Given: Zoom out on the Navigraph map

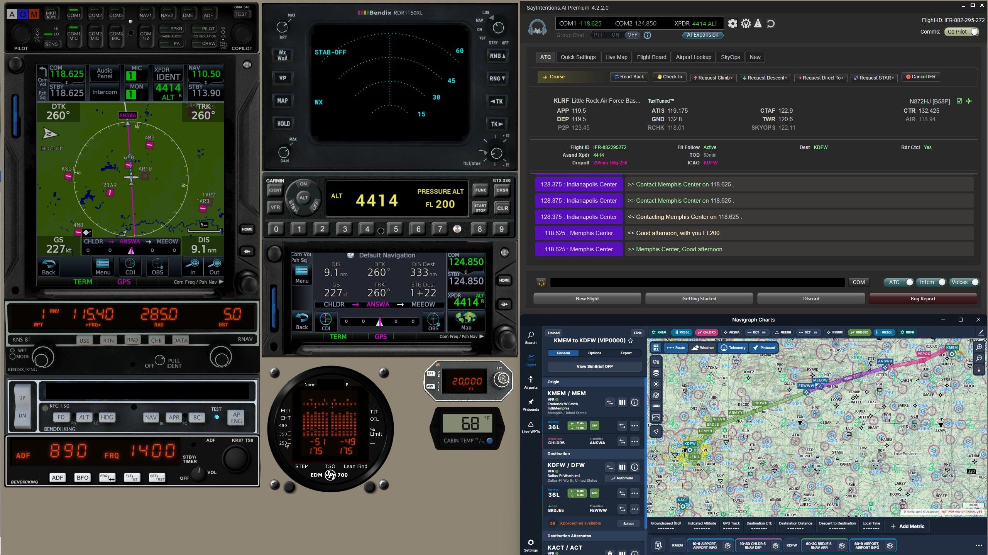Looking at the screenshot, I should click(x=979, y=358).
